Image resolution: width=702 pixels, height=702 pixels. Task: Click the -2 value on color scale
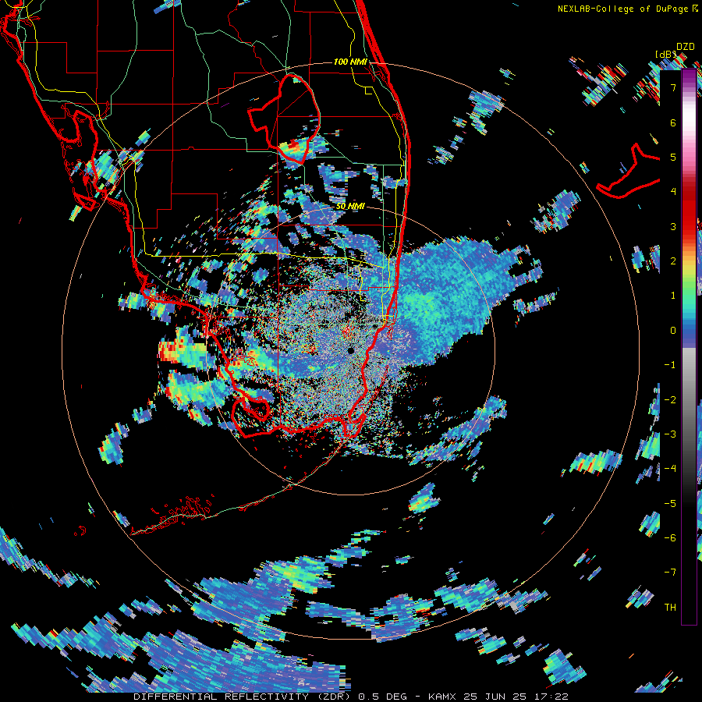670,400
